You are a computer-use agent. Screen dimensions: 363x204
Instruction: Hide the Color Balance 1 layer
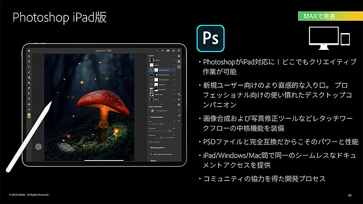(174, 80)
